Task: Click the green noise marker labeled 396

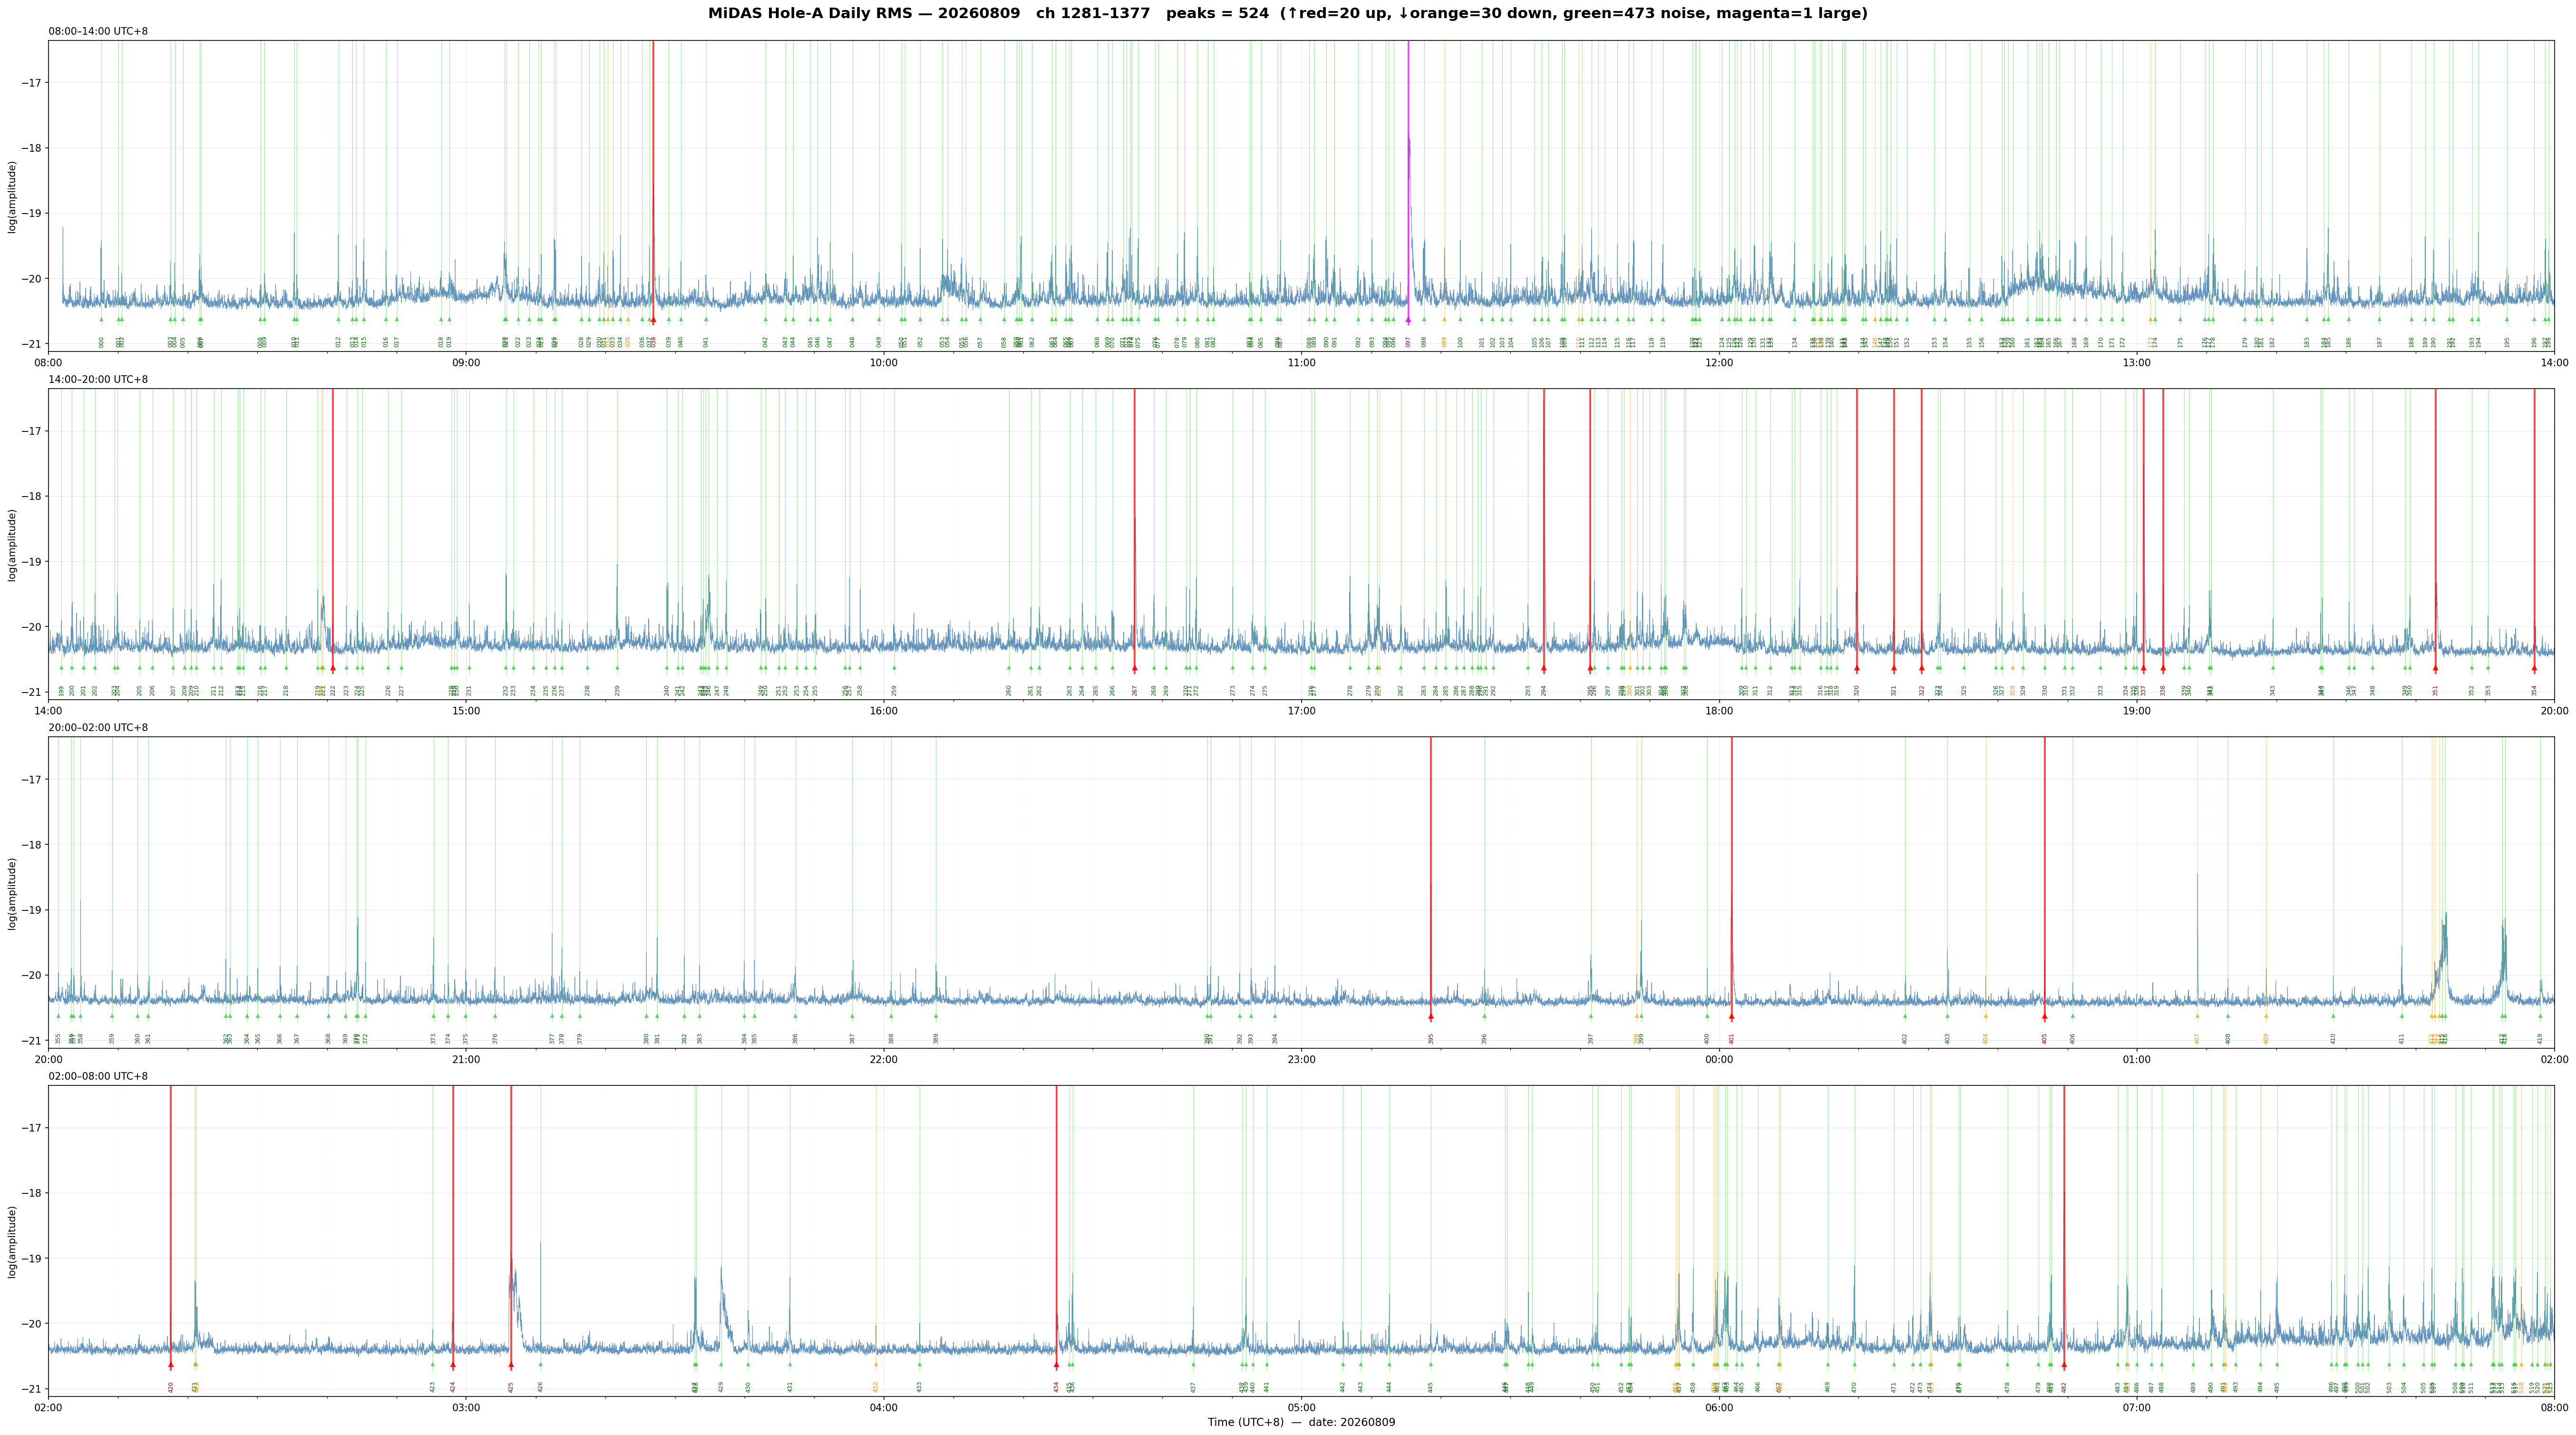Action: pyautogui.click(x=1485, y=1017)
